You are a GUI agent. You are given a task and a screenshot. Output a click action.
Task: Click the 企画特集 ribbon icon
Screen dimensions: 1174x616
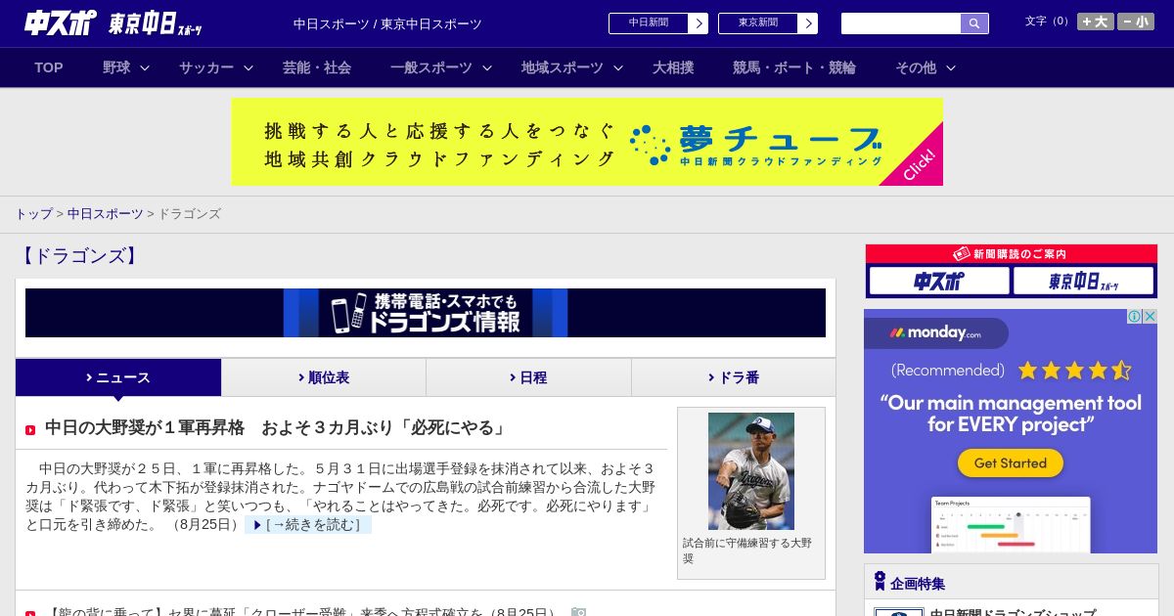tap(880, 582)
